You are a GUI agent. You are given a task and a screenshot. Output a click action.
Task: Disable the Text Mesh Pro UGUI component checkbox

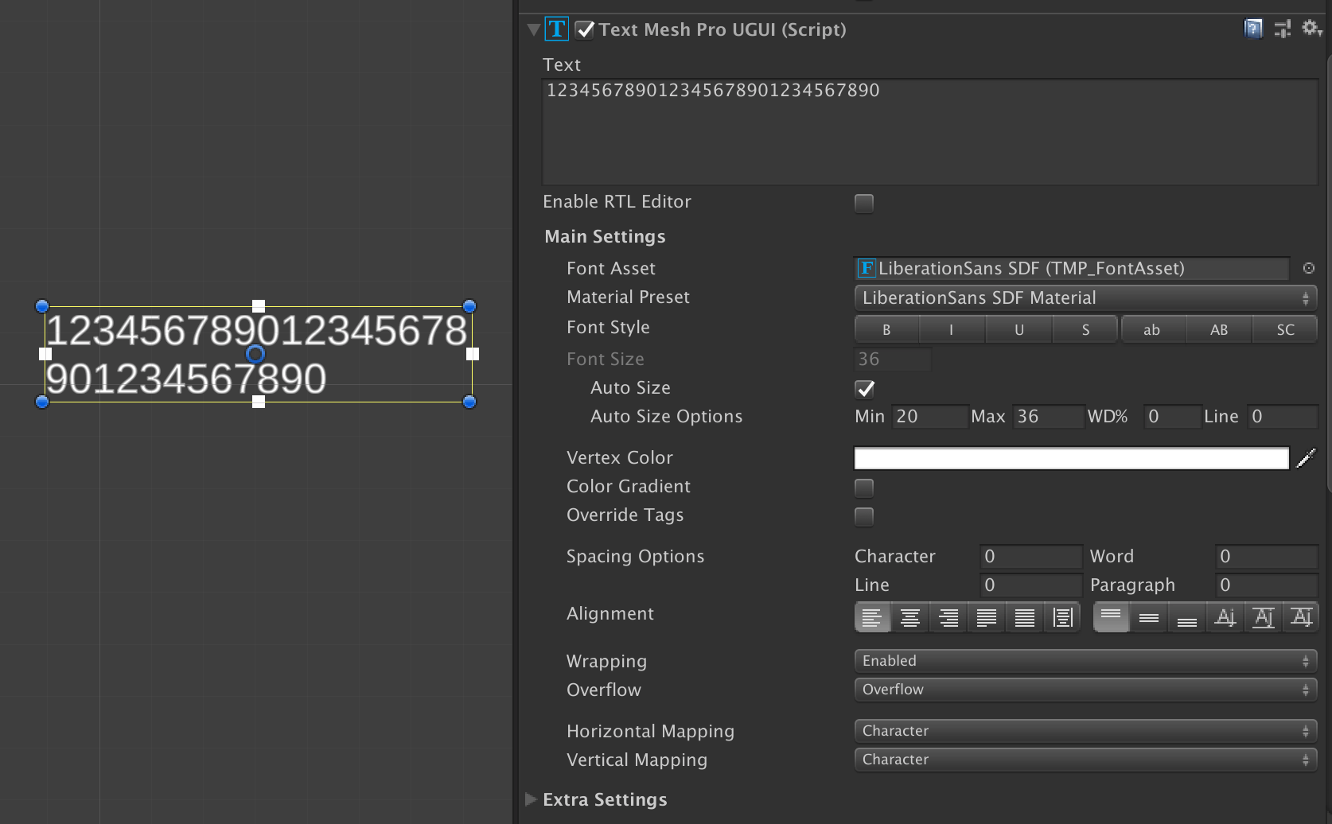pyautogui.click(x=585, y=30)
